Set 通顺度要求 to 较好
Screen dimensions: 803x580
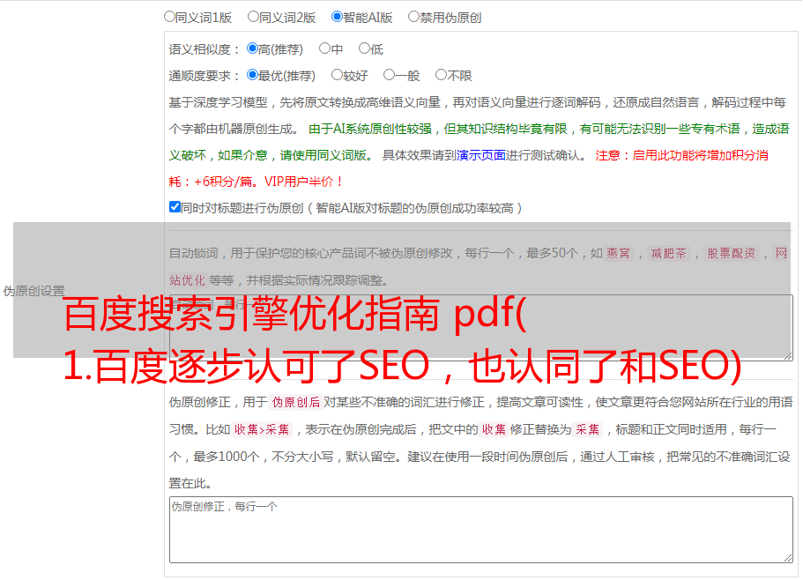tap(337, 75)
